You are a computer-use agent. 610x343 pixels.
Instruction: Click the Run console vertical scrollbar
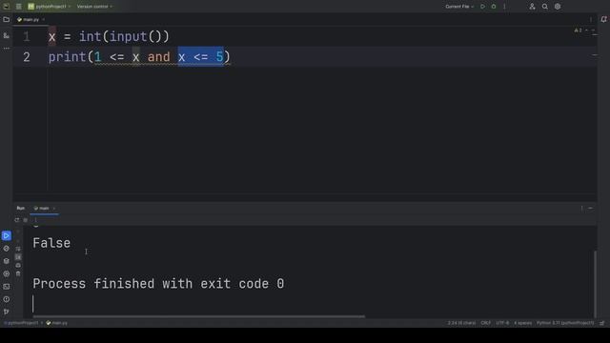coord(595,285)
